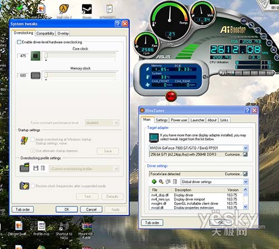The width and height of the screenshot is (279, 249).
Task: Click the AiBooster panel expand knob
Action: 205,77
